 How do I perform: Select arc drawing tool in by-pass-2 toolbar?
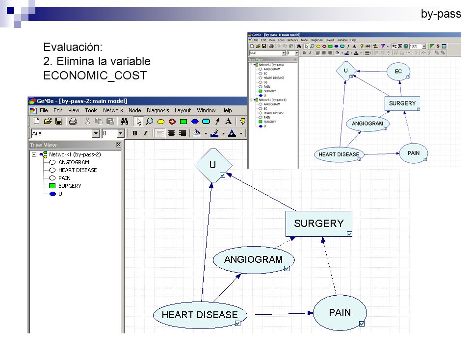coord(217,121)
